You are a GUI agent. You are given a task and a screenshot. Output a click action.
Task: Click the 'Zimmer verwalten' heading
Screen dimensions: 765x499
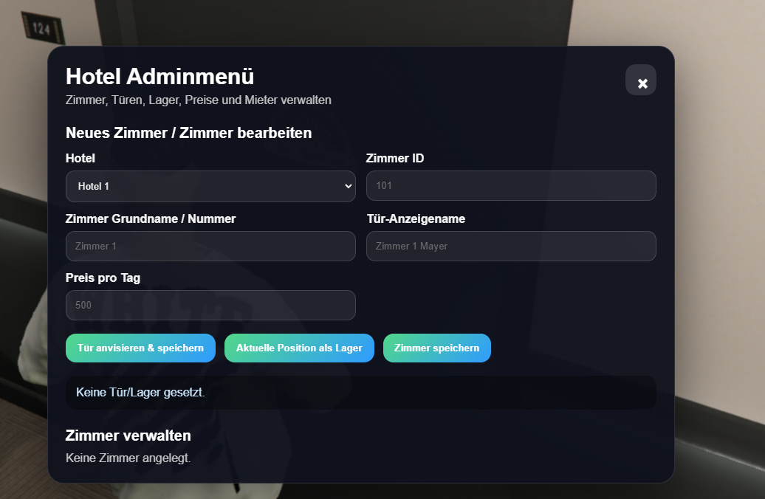coord(128,436)
